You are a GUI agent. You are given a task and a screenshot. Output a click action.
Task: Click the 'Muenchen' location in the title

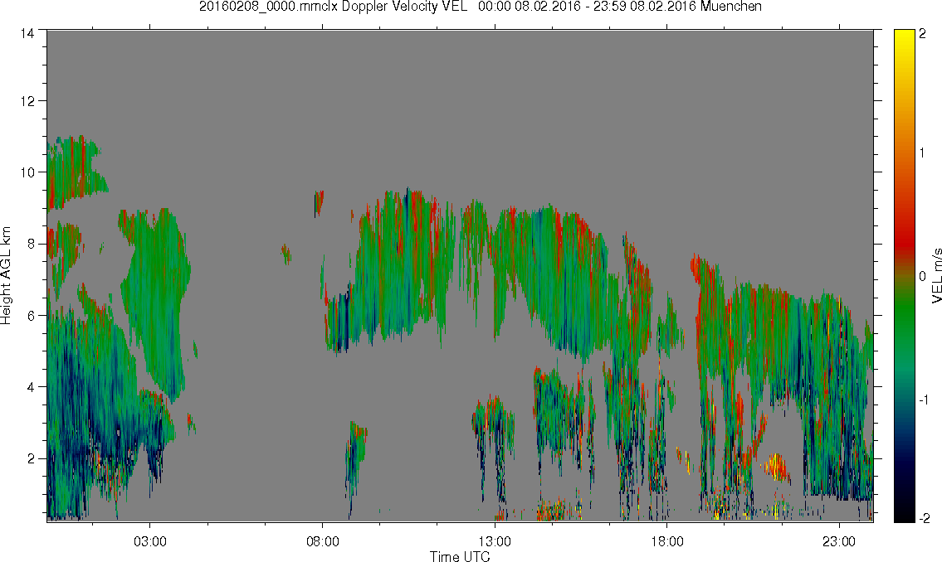pos(730,7)
